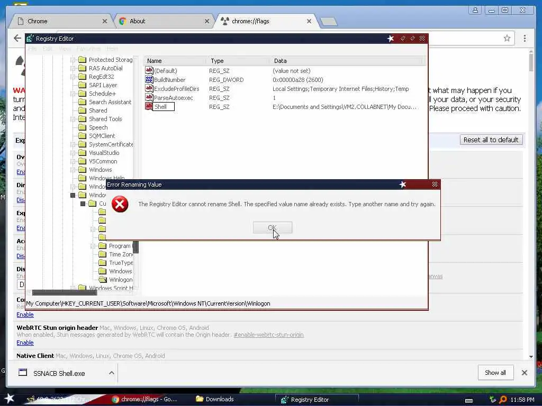Enable the WebRTC Stun origin header flag
This screenshot has width=542, height=406.
pos(25,343)
